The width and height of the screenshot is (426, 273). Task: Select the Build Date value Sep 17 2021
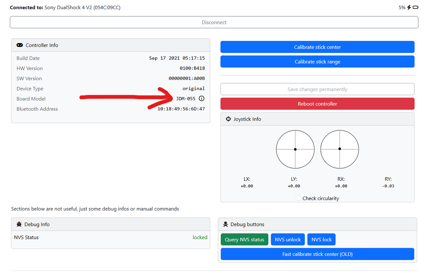(177, 58)
